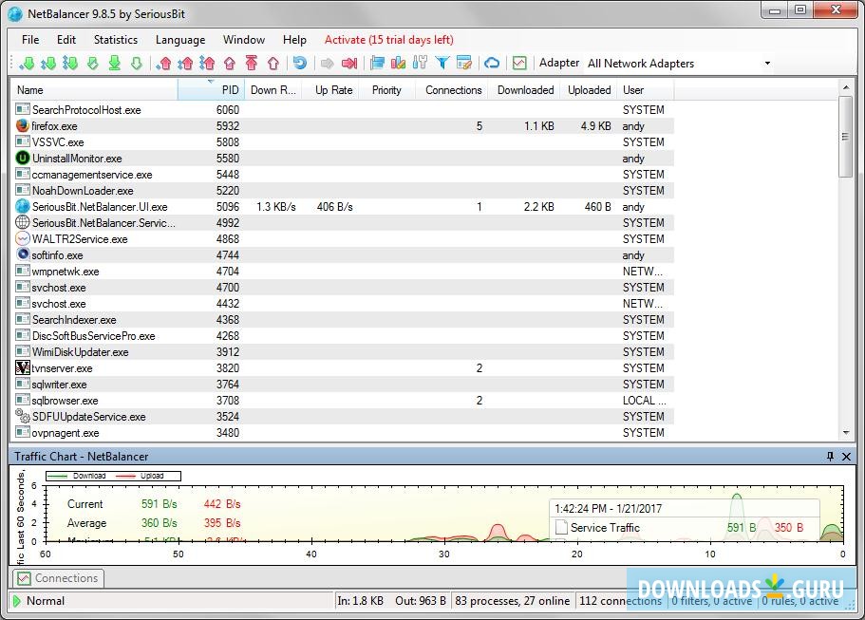This screenshot has width=865, height=620.
Task: Sort by the Uploaded column header
Action: coord(590,90)
